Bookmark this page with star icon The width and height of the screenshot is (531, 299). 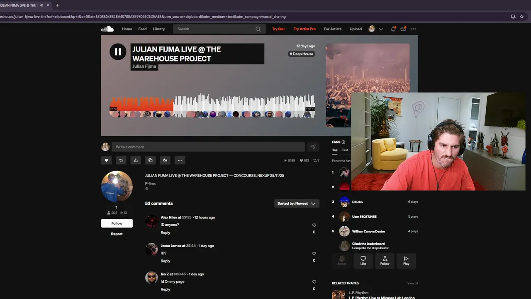(522, 17)
